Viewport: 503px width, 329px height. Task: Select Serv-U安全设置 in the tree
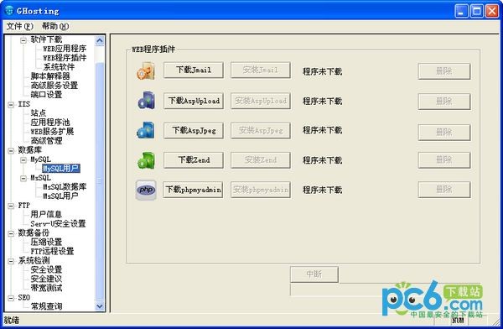59,224
